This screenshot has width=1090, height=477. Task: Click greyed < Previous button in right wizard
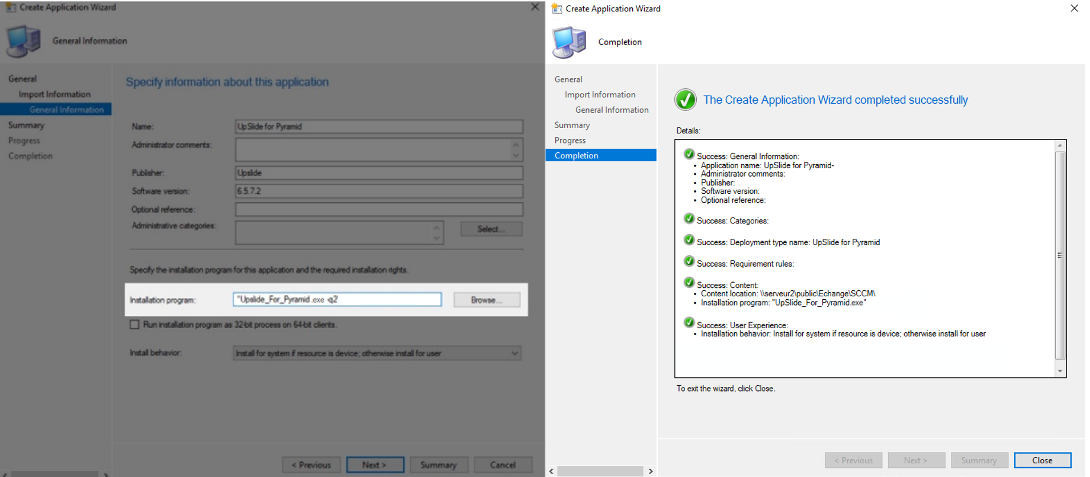point(853,460)
